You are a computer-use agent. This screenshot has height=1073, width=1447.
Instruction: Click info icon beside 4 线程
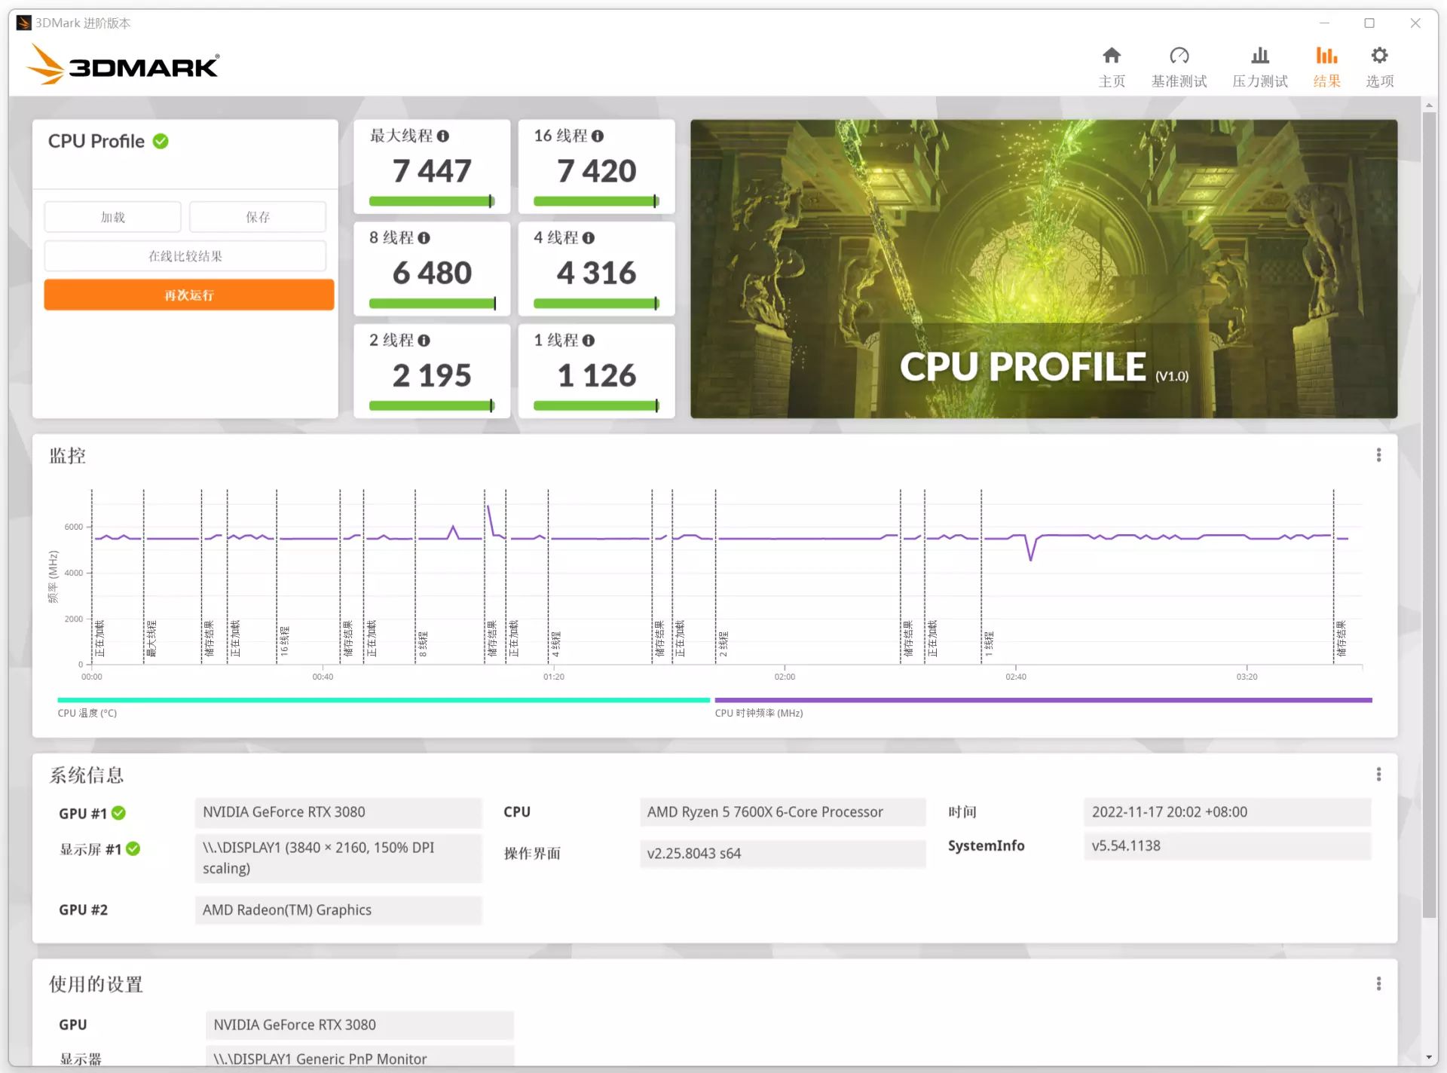[589, 238]
